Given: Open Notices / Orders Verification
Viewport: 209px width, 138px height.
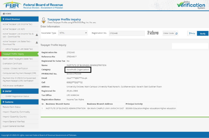Looking at the screenshot, I should click(15, 68).
